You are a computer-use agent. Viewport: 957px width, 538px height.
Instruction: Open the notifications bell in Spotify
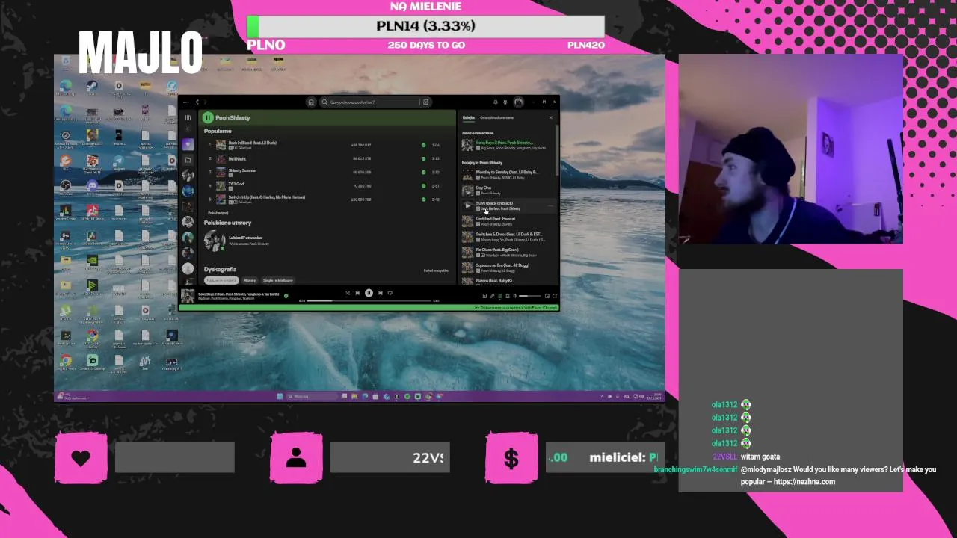tap(495, 102)
